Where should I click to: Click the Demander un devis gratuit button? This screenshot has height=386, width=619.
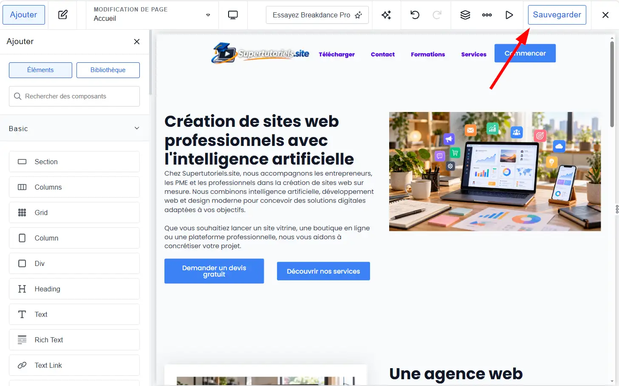(214, 271)
